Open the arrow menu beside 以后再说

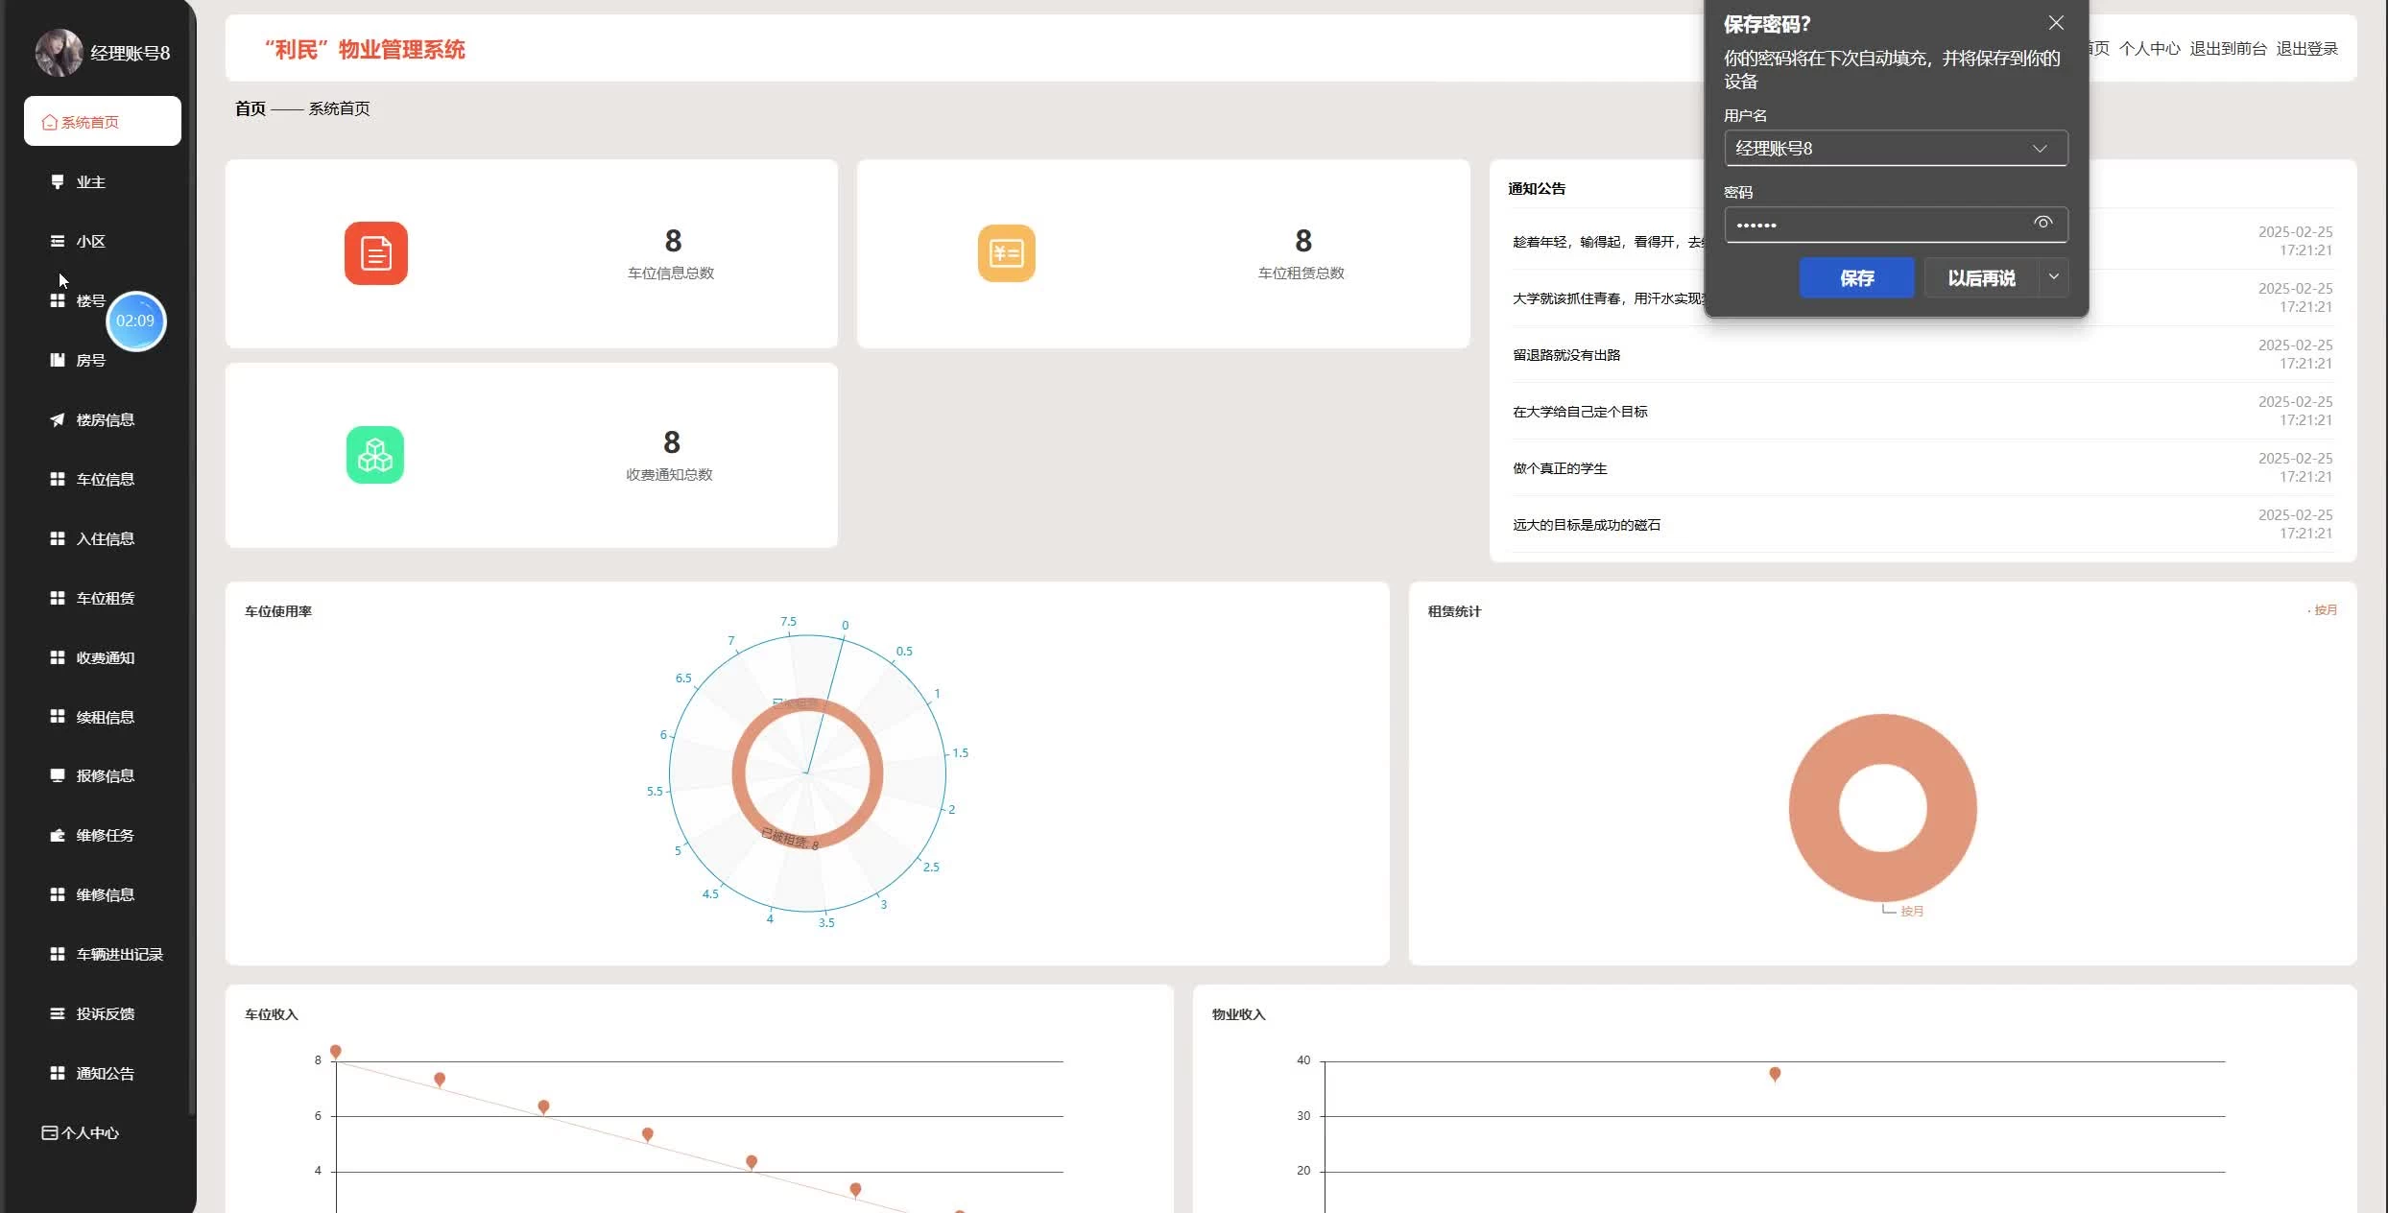[2054, 277]
